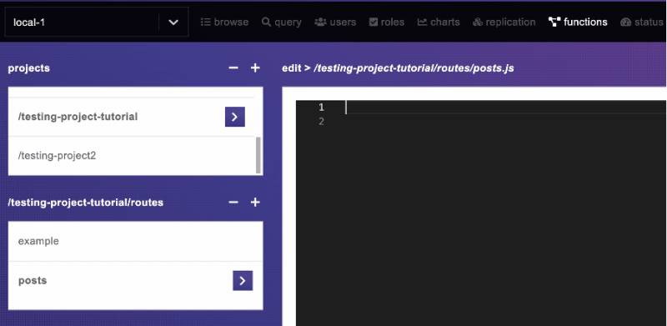The image size is (667, 326).
Task: Click the projects panel heading
Action: pos(29,68)
